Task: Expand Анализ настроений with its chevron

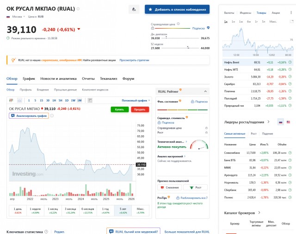Action: 185,156
